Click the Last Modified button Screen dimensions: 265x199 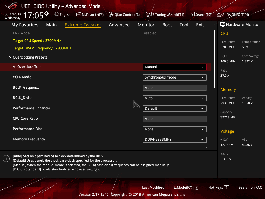coord(153,188)
